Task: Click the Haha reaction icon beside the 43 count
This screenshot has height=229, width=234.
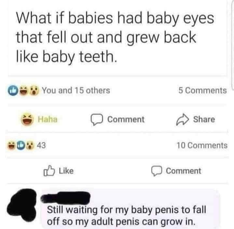Action: (x=11, y=145)
